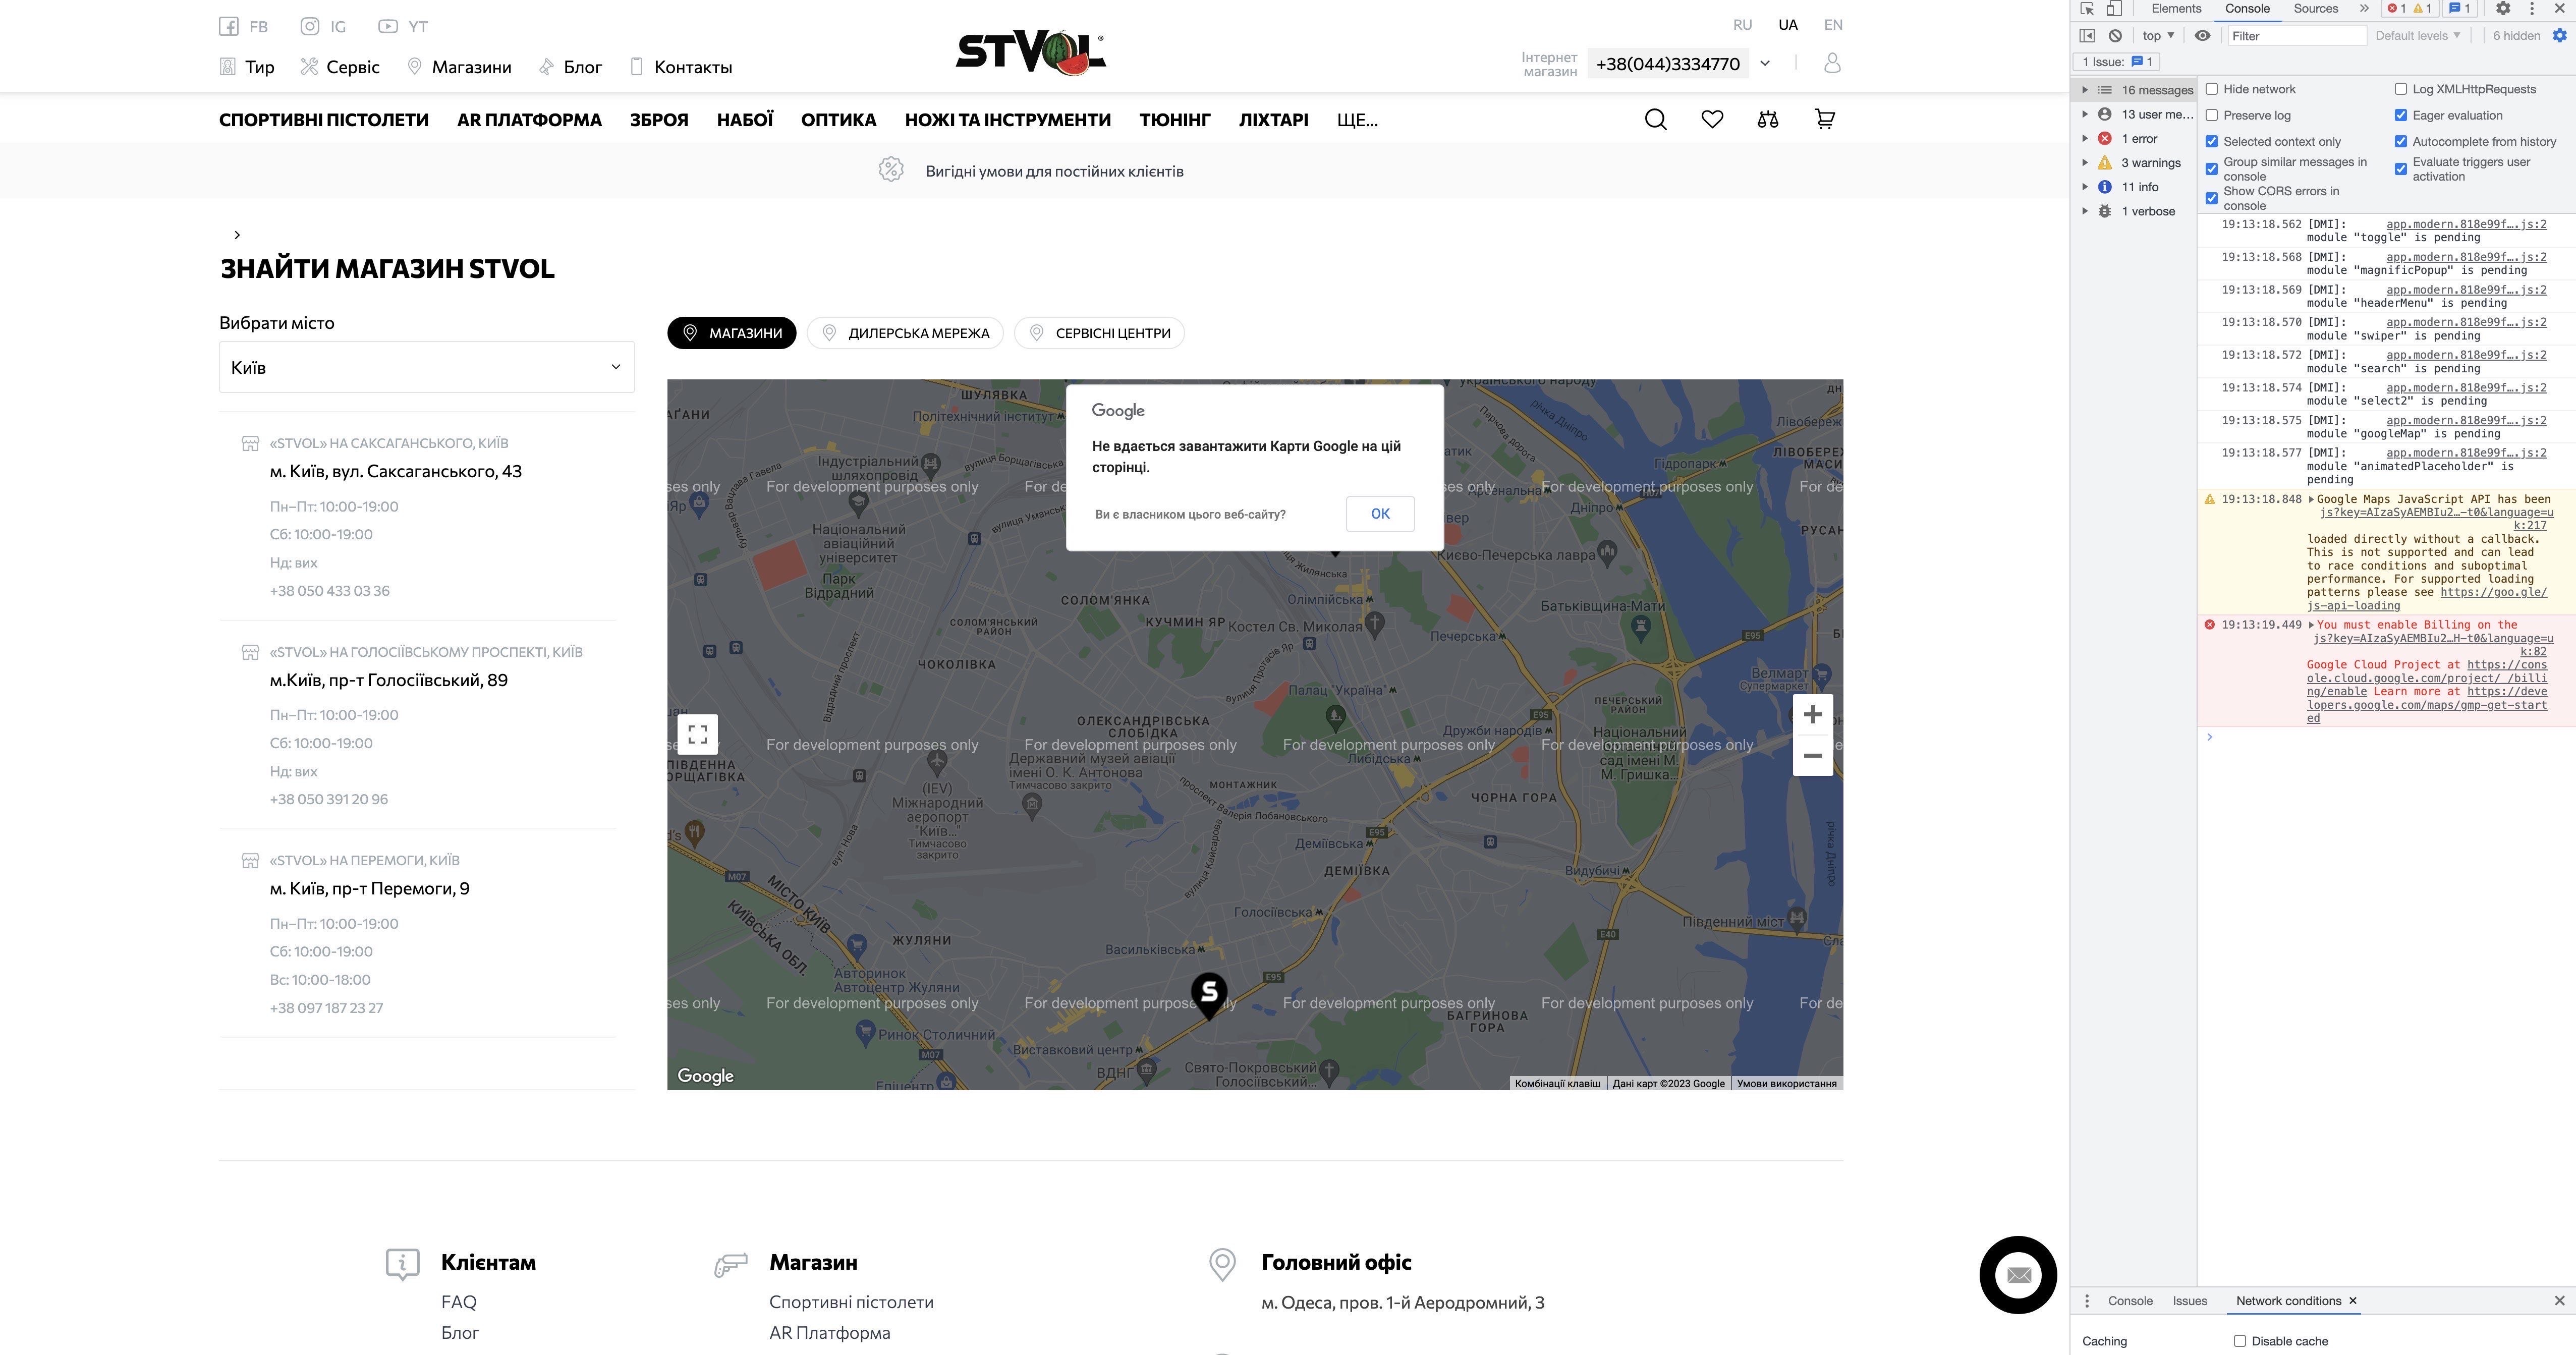
Task: Enable the Preserve log checkbox
Action: pyautogui.click(x=2212, y=116)
